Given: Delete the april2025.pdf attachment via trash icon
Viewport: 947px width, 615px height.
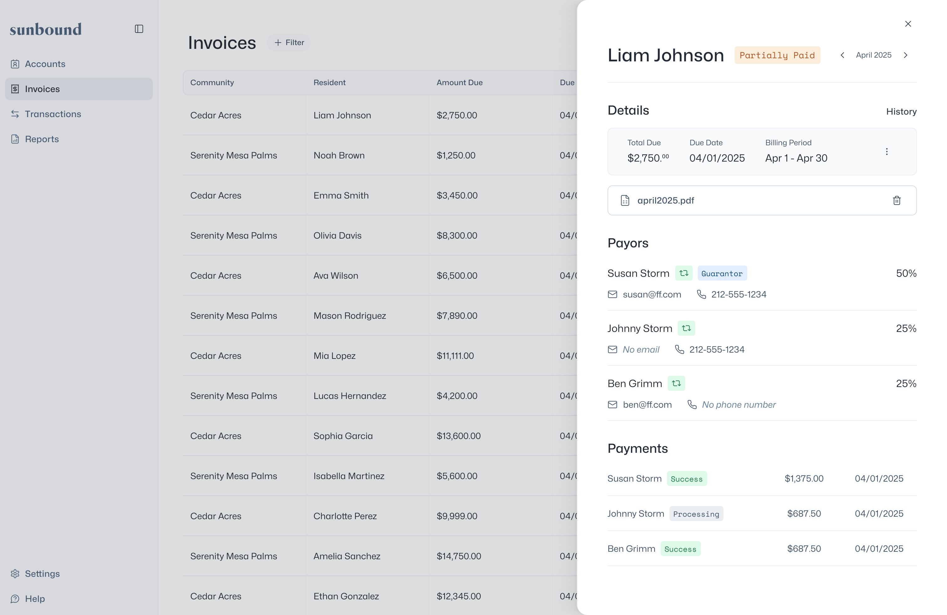Looking at the screenshot, I should pos(897,200).
